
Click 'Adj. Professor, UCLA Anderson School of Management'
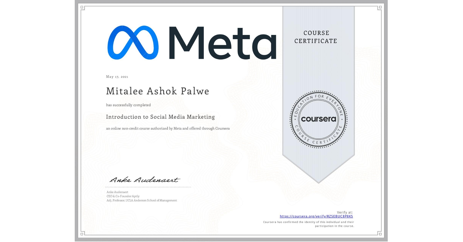pyautogui.click(x=142, y=200)
